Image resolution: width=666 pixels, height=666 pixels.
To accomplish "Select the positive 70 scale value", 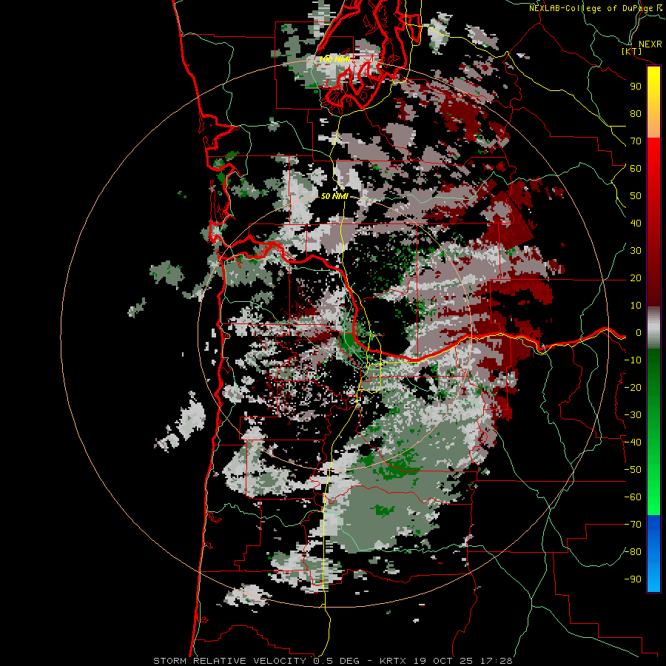I will tap(636, 141).
